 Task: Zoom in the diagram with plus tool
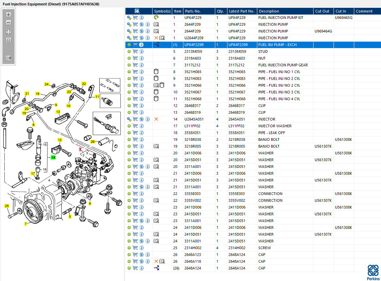[8, 15]
